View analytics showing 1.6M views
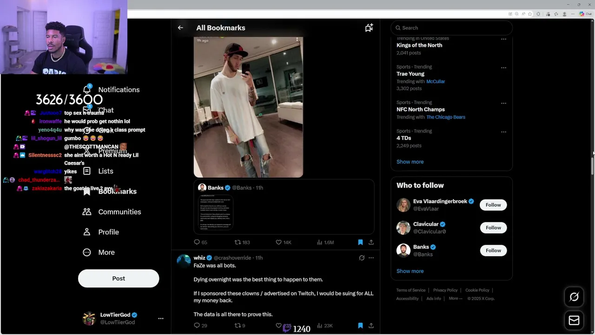Viewport: 595px width, 335px height. (325, 242)
